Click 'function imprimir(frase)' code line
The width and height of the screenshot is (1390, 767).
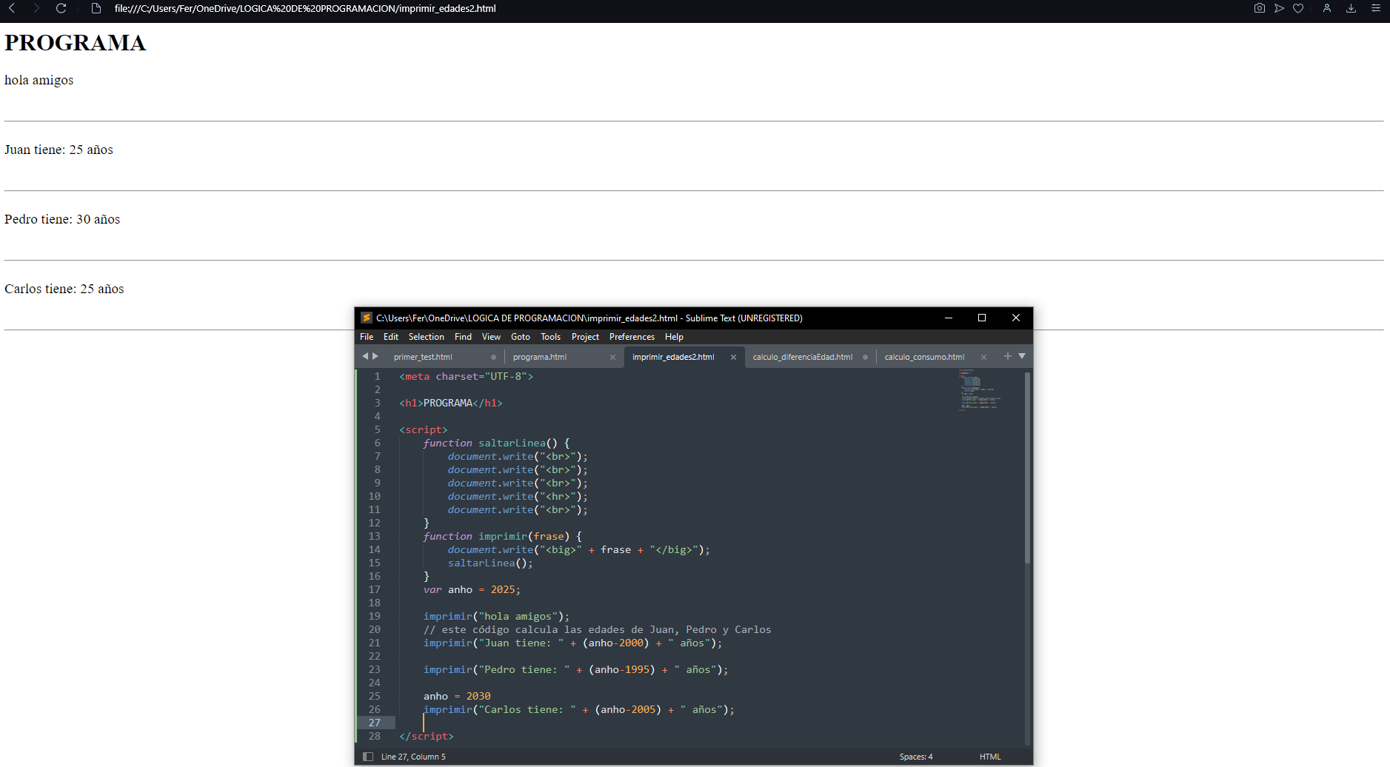click(502, 536)
